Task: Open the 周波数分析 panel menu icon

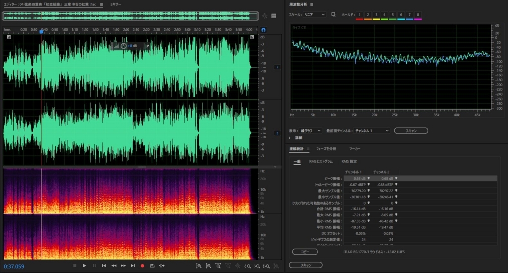Action: coord(312,4)
